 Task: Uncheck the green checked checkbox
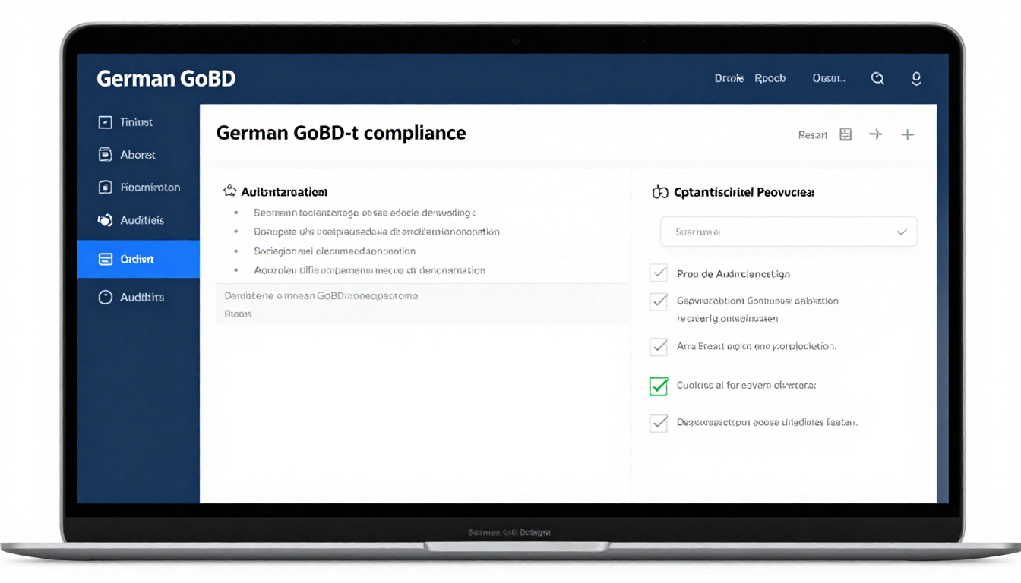pyautogui.click(x=659, y=386)
